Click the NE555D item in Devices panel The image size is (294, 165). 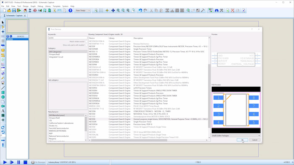point(17,39)
